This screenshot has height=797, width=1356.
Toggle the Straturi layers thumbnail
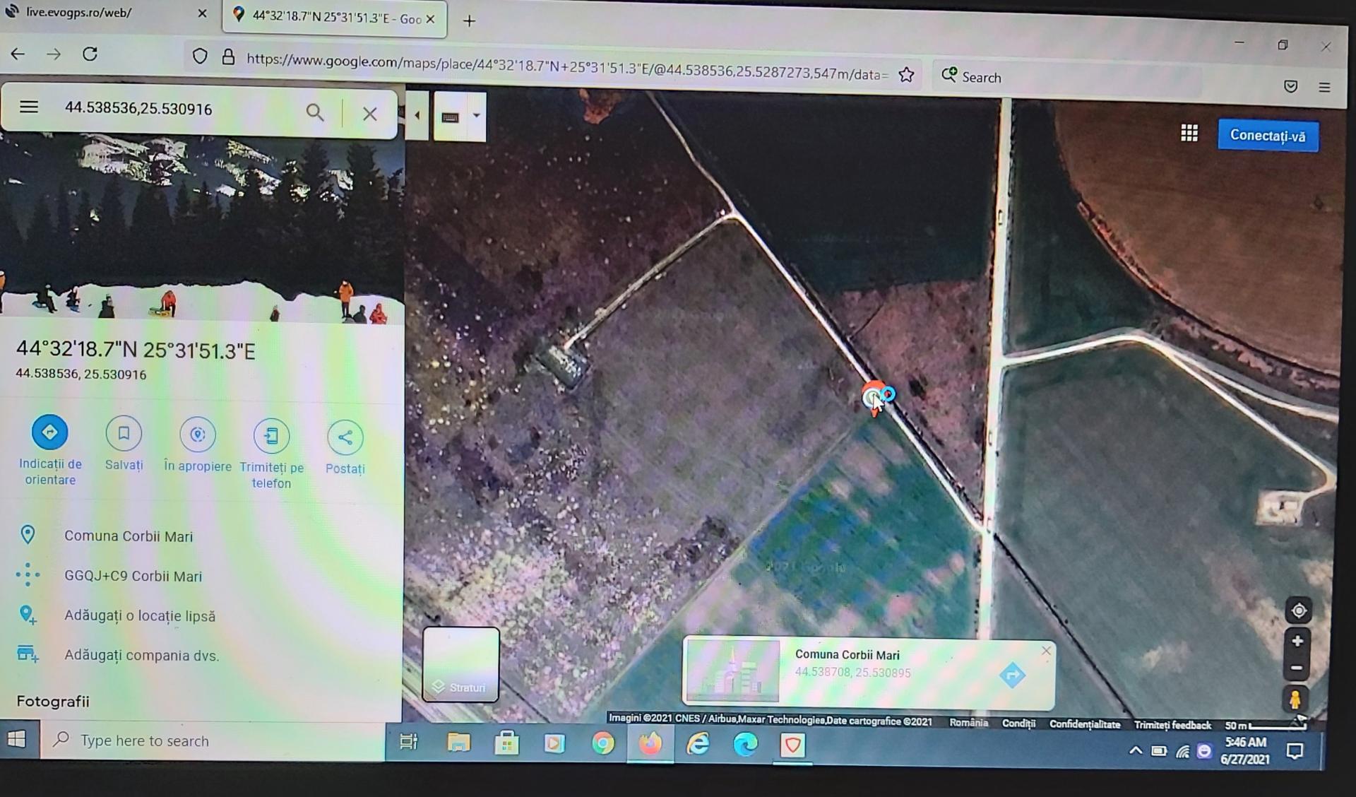(x=460, y=664)
